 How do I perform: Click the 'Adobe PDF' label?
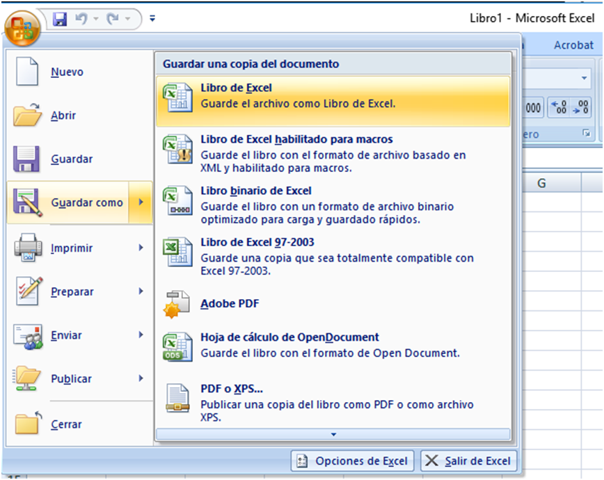click(x=230, y=303)
